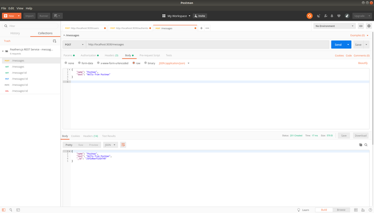Open the notifications bell icon
This screenshot has height=213, width=374.
[x=332, y=16]
